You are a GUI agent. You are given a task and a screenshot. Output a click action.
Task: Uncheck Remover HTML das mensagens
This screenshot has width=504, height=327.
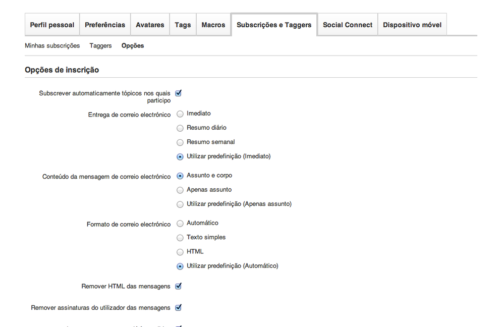click(178, 286)
